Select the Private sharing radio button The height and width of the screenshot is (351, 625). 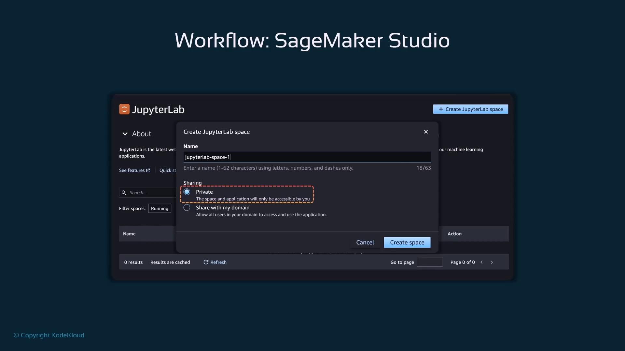[x=187, y=192]
